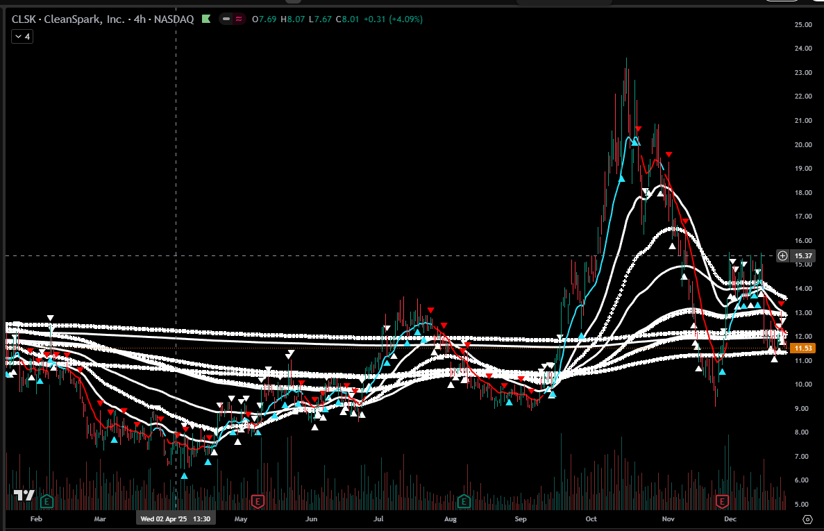The image size is (824, 531).
Task: Click the gray dash indicator pill
Action: click(226, 19)
